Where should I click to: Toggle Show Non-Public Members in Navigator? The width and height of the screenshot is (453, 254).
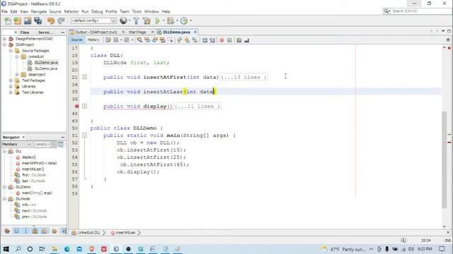pos(35,231)
